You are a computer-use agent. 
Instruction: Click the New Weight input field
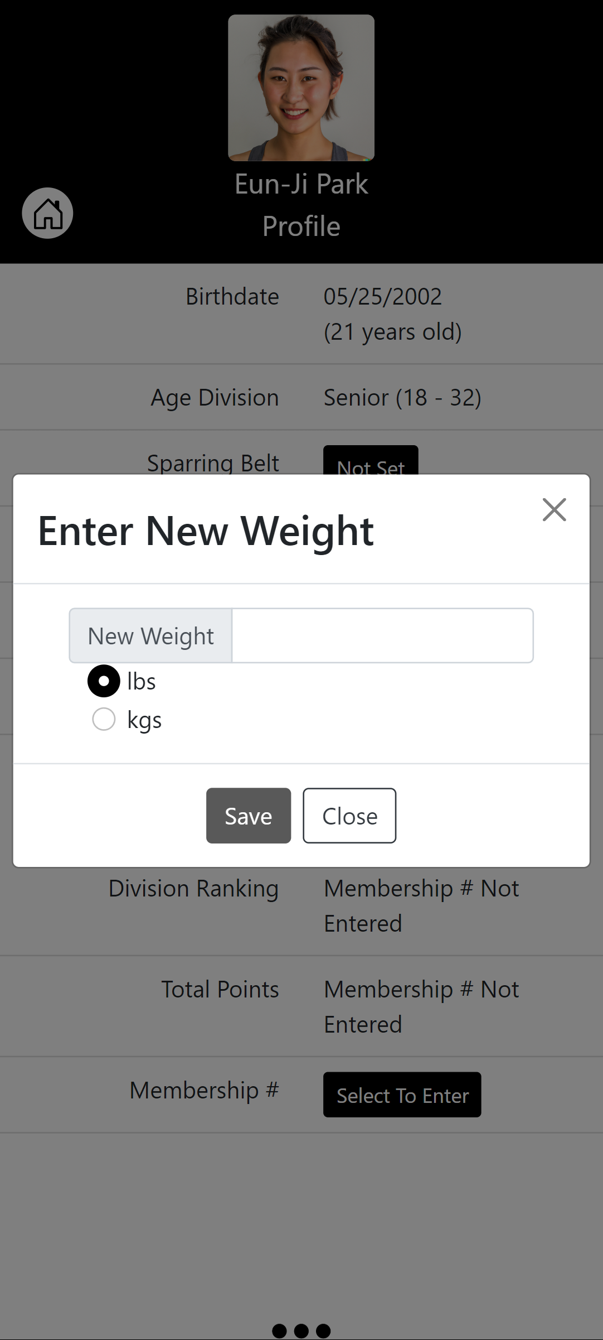point(382,635)
